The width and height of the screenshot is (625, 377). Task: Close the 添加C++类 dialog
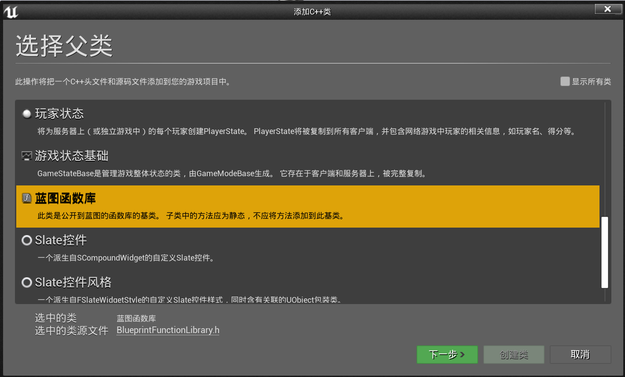(x=607, y=8)
